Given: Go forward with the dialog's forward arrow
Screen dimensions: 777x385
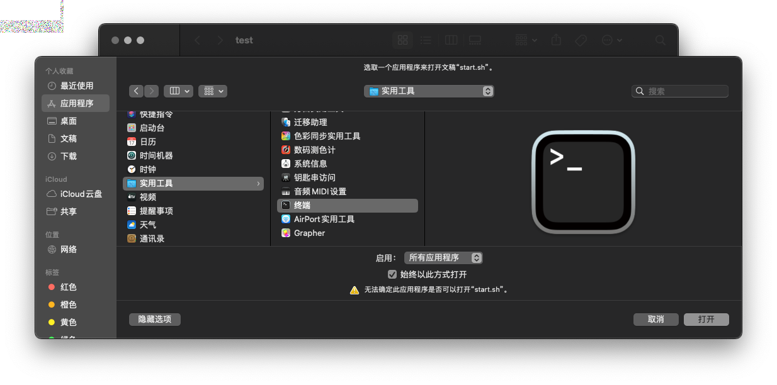Looking at the screenshot, I should (x=152, y=91).
